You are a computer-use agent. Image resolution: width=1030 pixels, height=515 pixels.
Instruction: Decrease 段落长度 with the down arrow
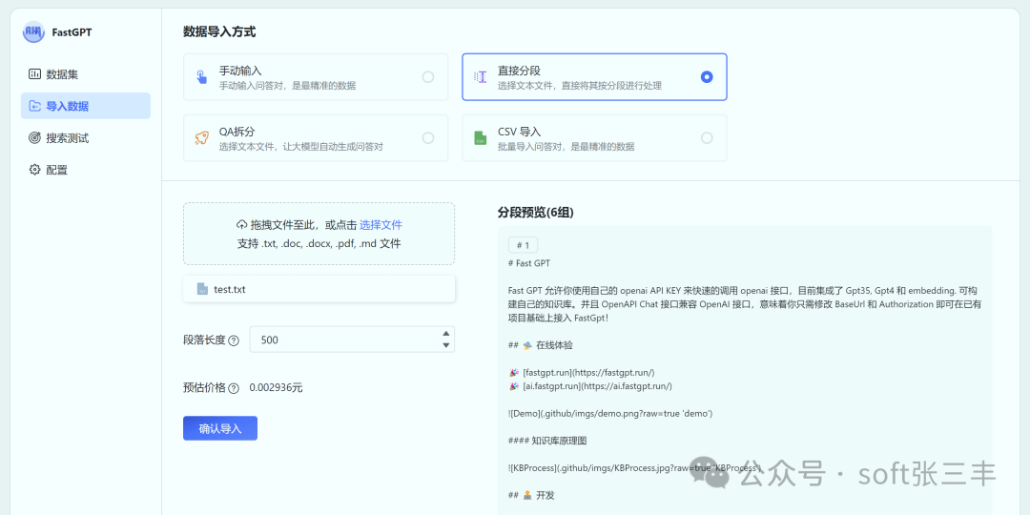446,345
